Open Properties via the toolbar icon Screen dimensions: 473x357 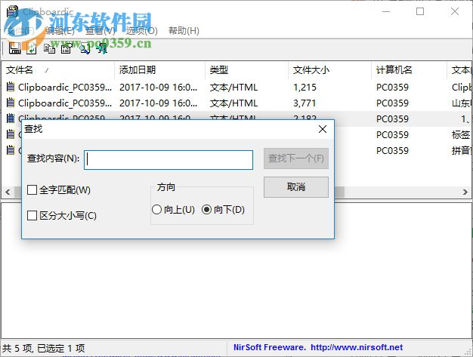coord(66,48)
